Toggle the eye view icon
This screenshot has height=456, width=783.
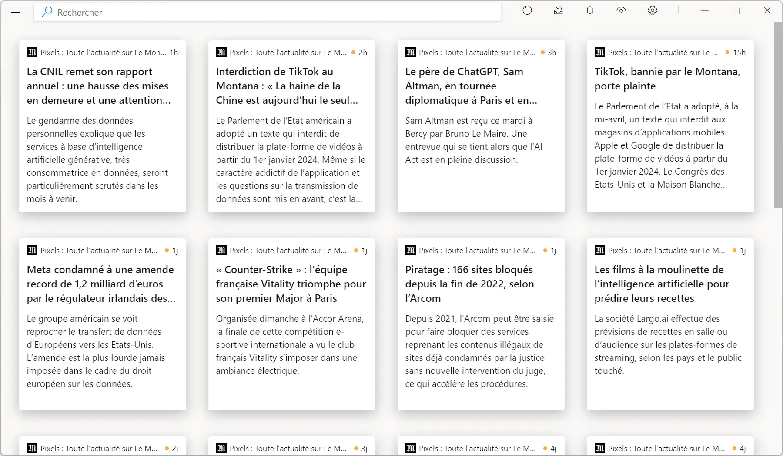(621, 10)
